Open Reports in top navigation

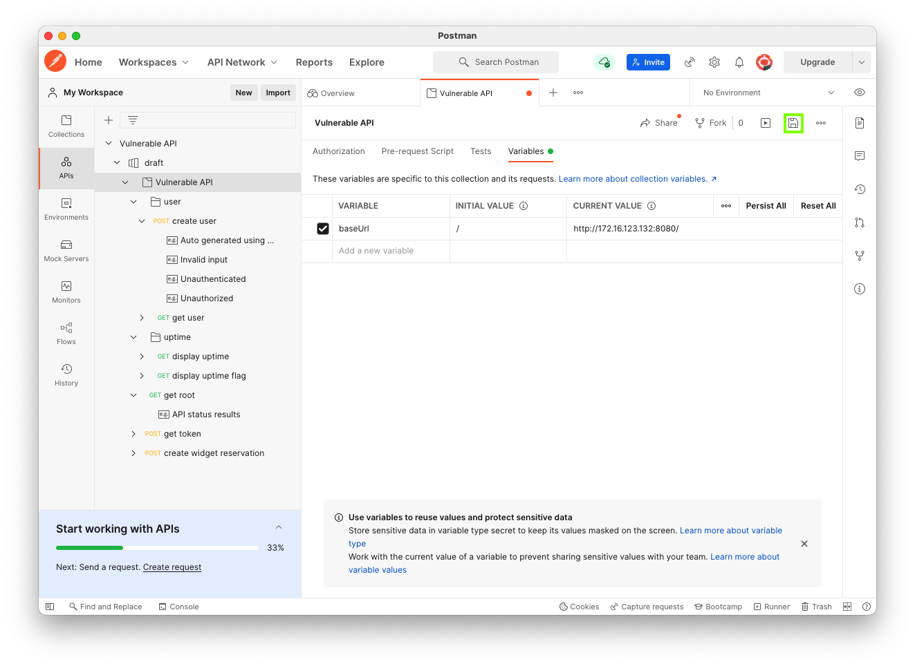[x=314, y=62]
